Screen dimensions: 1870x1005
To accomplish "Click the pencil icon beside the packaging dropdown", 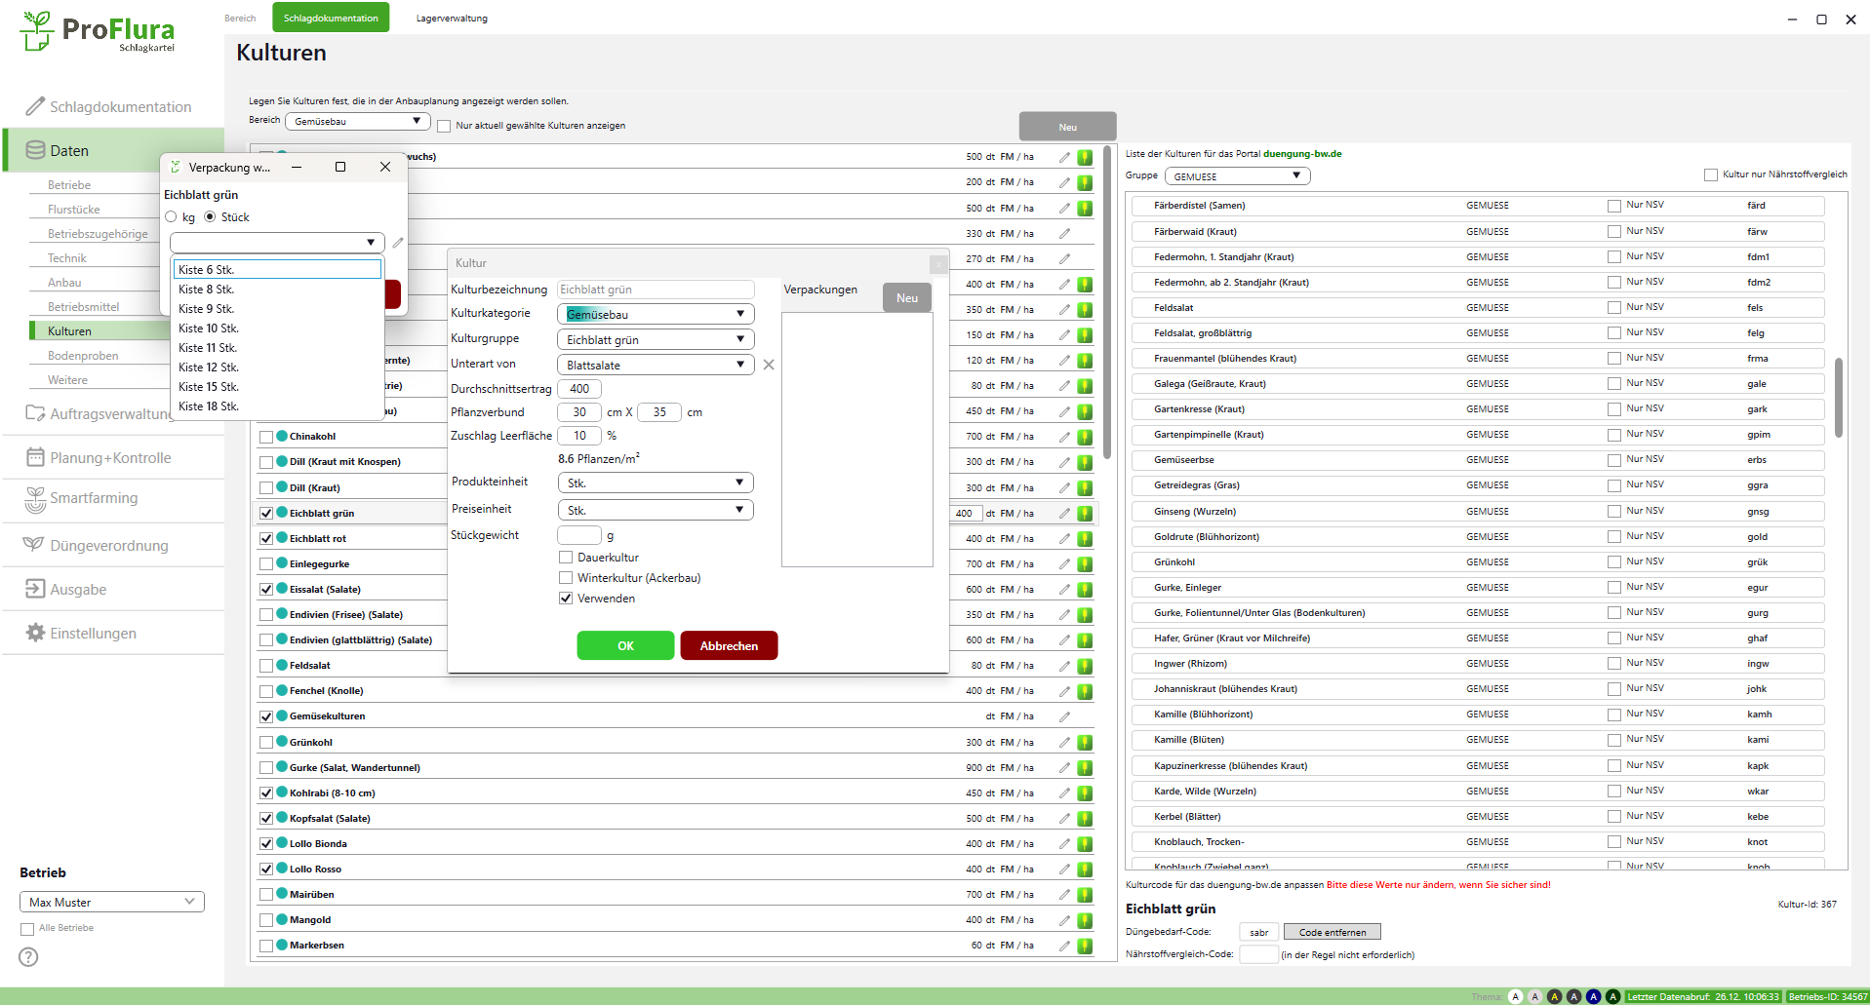I will [x=398, y=243].
